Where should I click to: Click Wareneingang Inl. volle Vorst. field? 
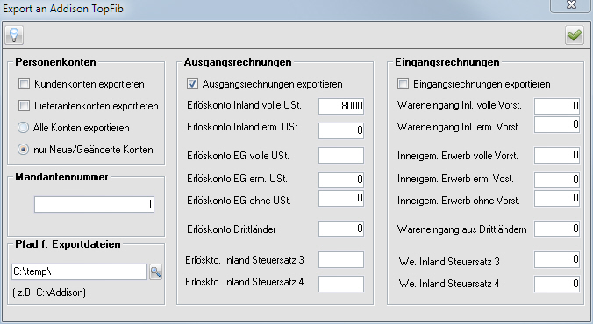click(557, 106)
